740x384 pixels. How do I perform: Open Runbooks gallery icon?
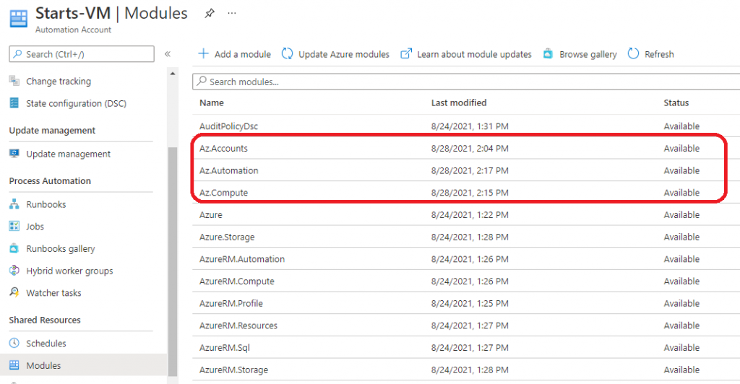14,249
